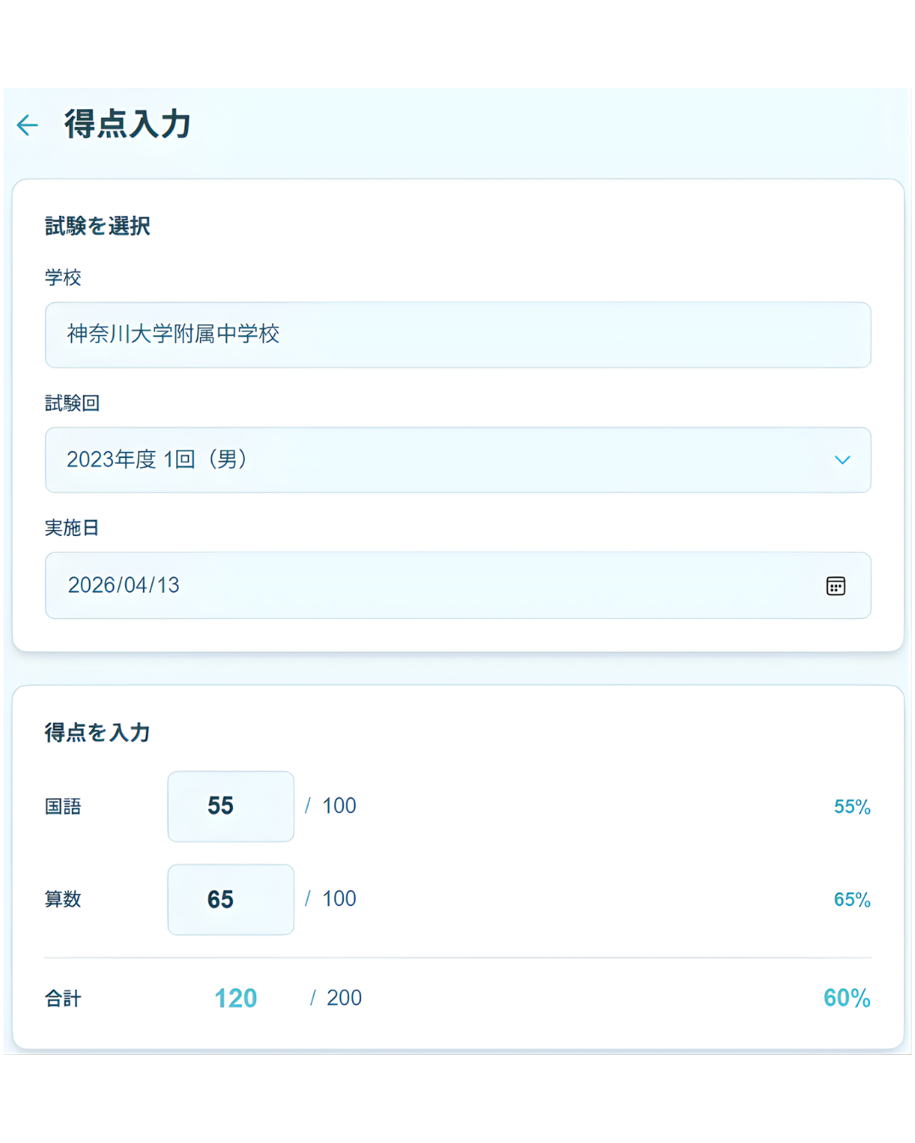Click the 得点入力 page title
Image resolution: width=915 pixels, height=1143 pixels.
pos(125,124)
